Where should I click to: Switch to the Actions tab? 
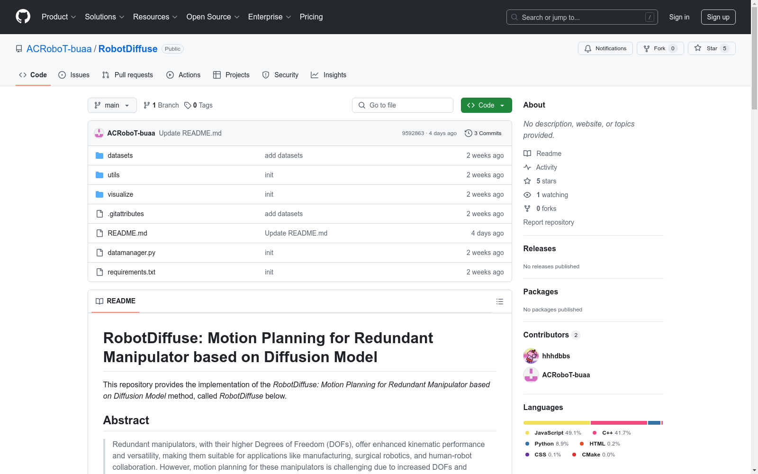(x=183, y=75)
